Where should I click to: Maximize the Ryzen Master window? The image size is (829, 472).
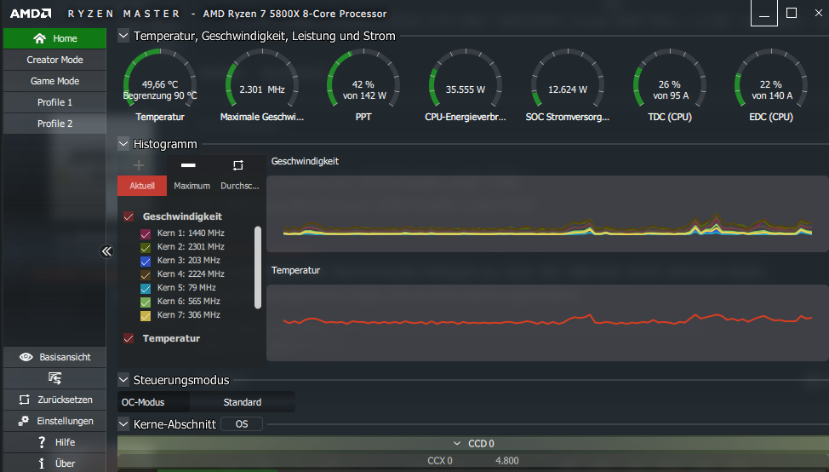[x=792, y=14]
